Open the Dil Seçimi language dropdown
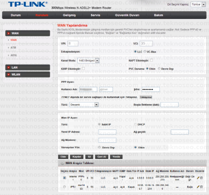The height and width of the screenshot is (195, 209). [198, 5]
